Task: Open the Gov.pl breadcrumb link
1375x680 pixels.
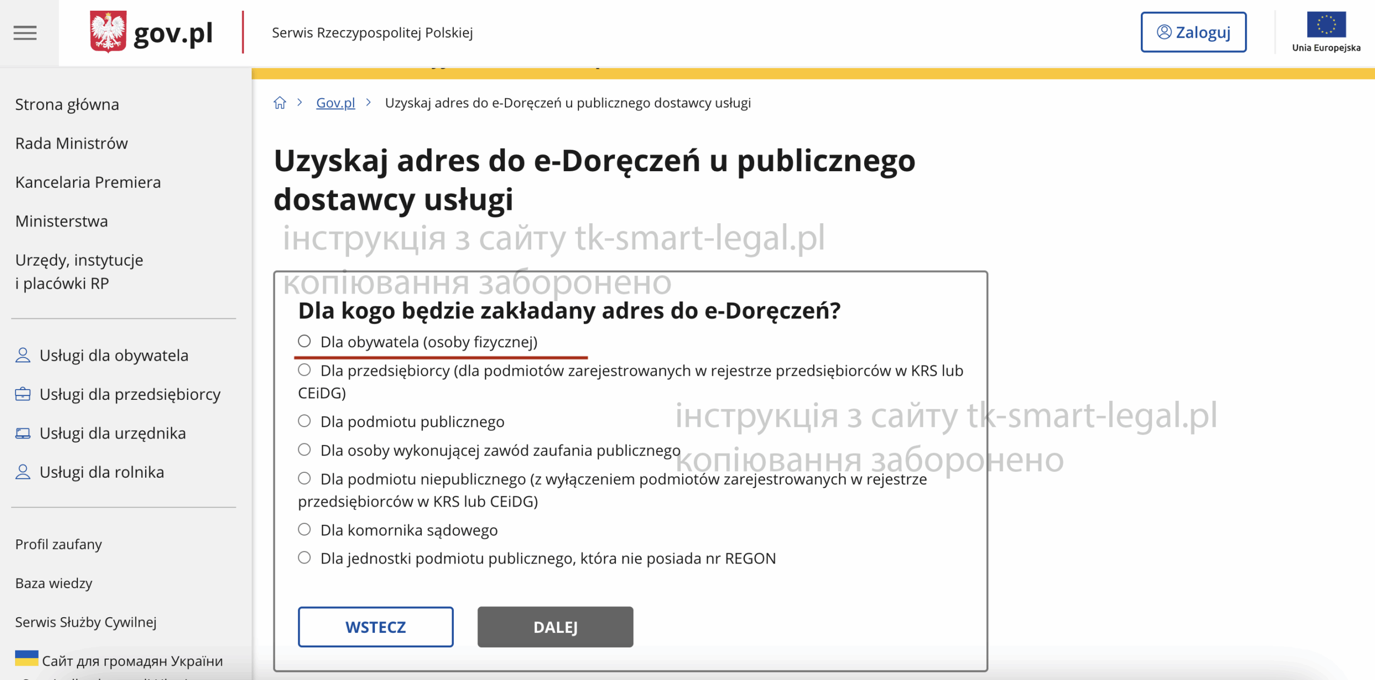Action: point(335,103)
